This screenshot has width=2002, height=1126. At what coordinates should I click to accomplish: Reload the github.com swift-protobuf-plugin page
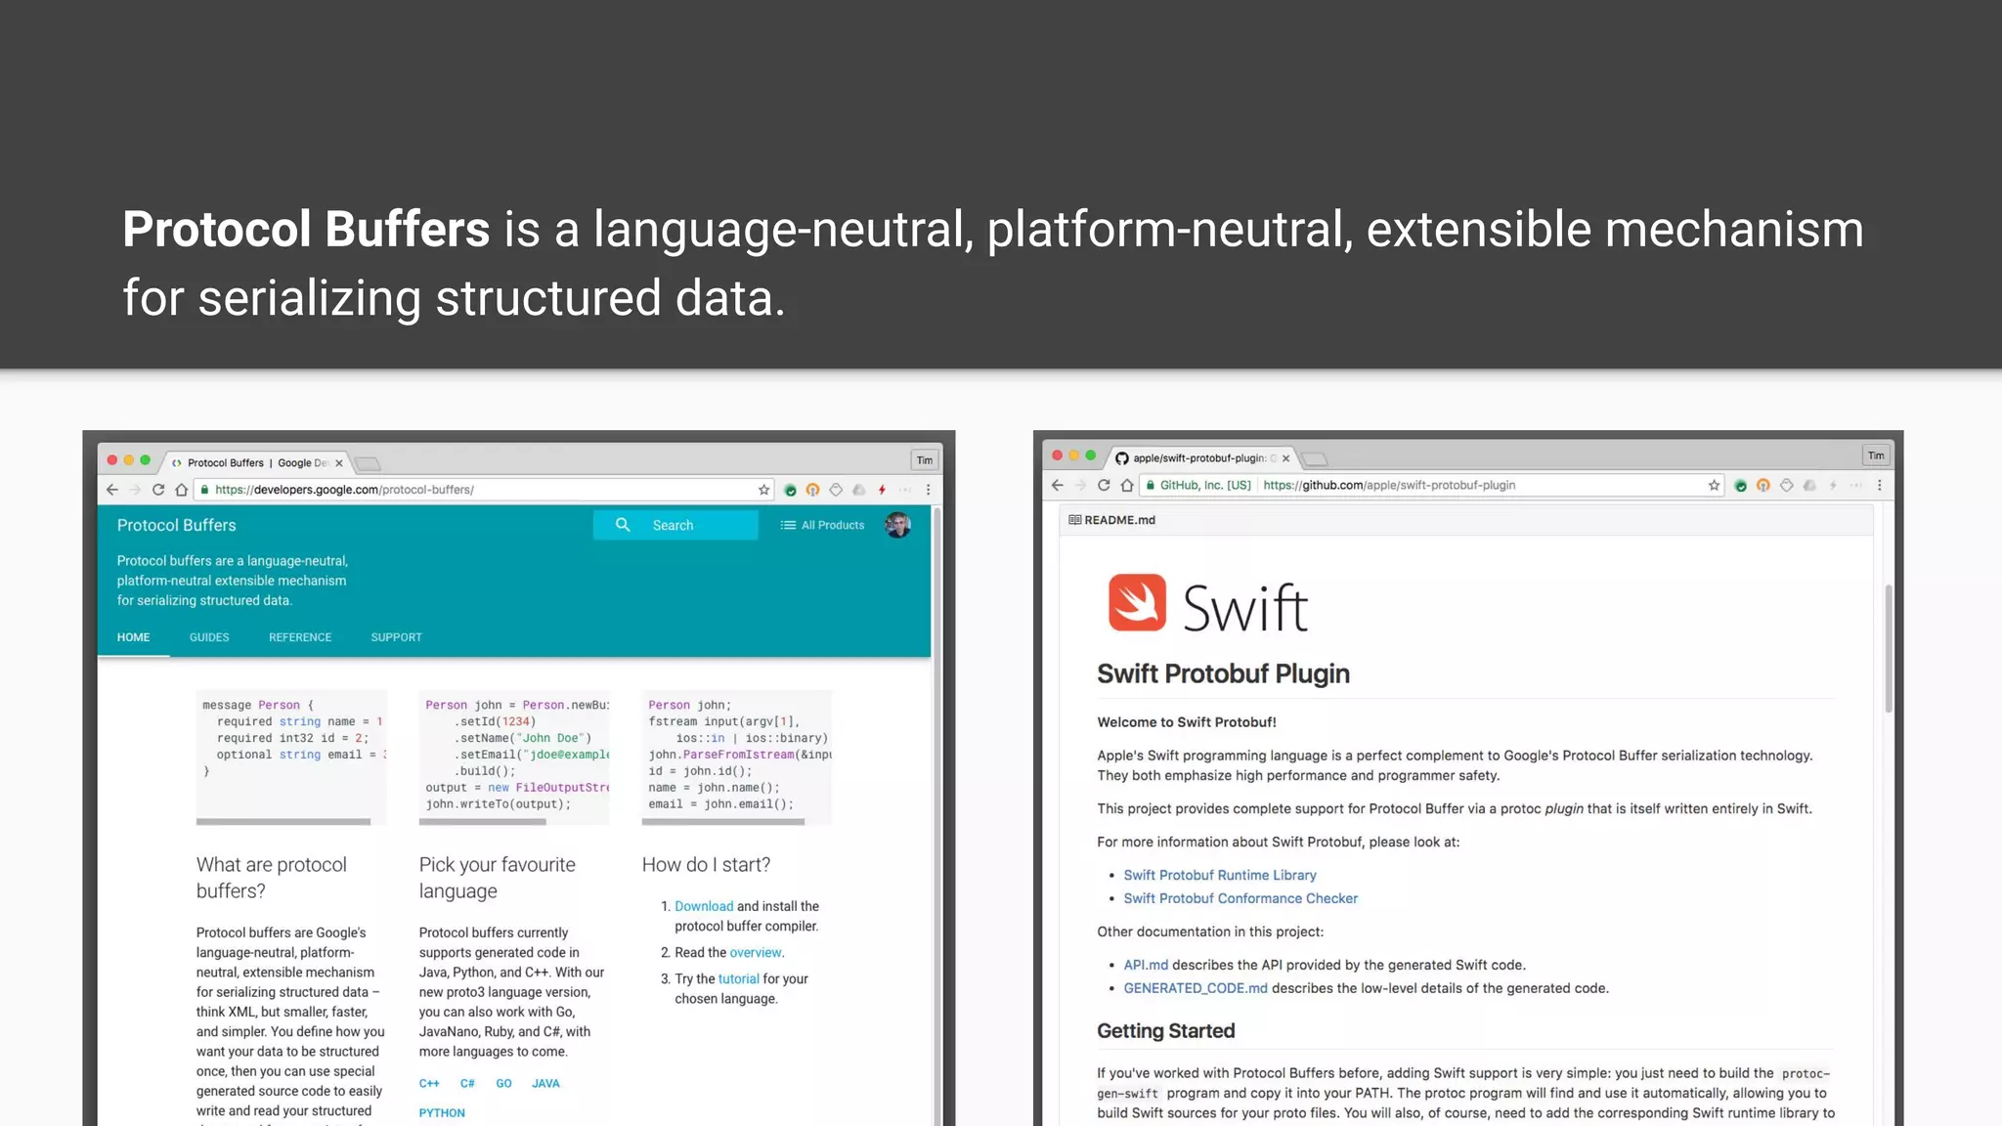1104,485
